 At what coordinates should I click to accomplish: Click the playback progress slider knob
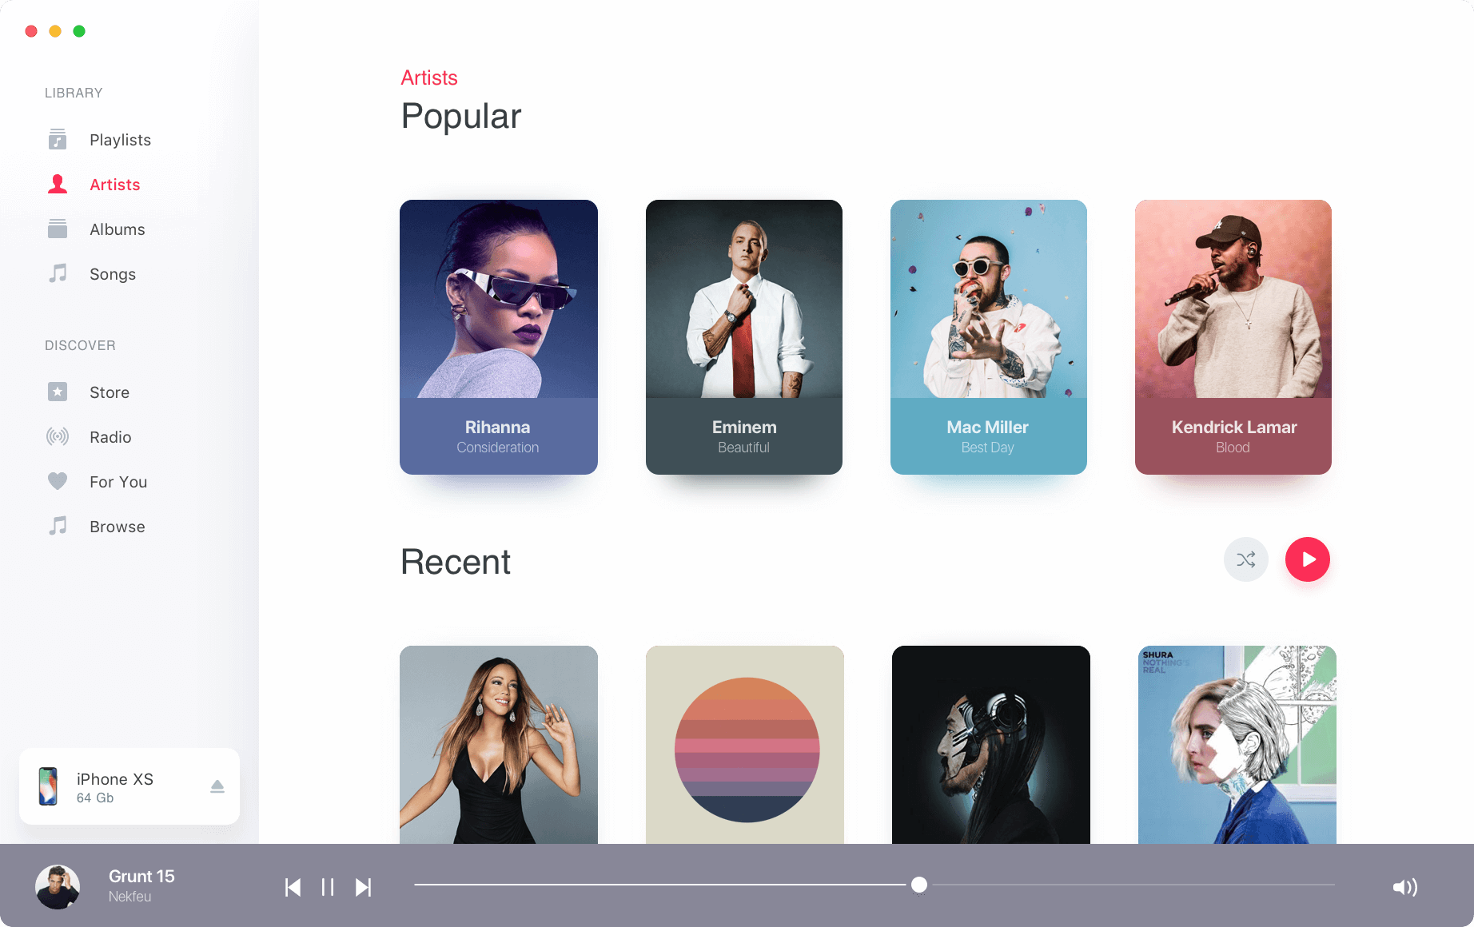(x=919, y=885)
